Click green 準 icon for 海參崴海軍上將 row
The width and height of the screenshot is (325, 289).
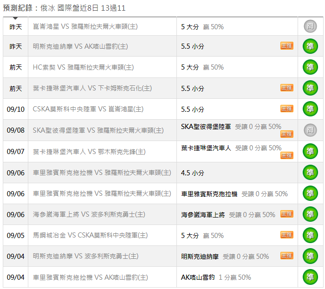(x=310, y=214)
